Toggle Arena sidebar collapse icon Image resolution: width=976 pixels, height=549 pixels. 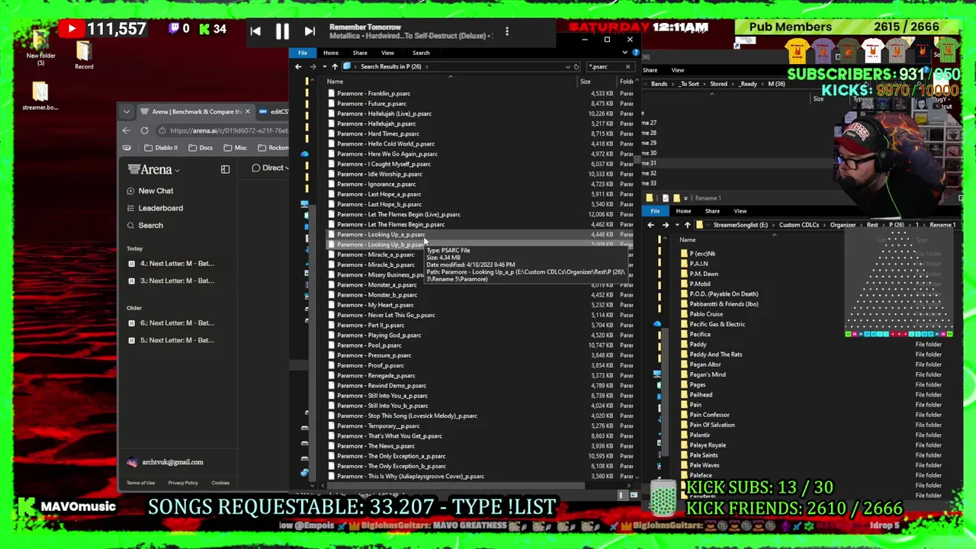coord(225,169)
